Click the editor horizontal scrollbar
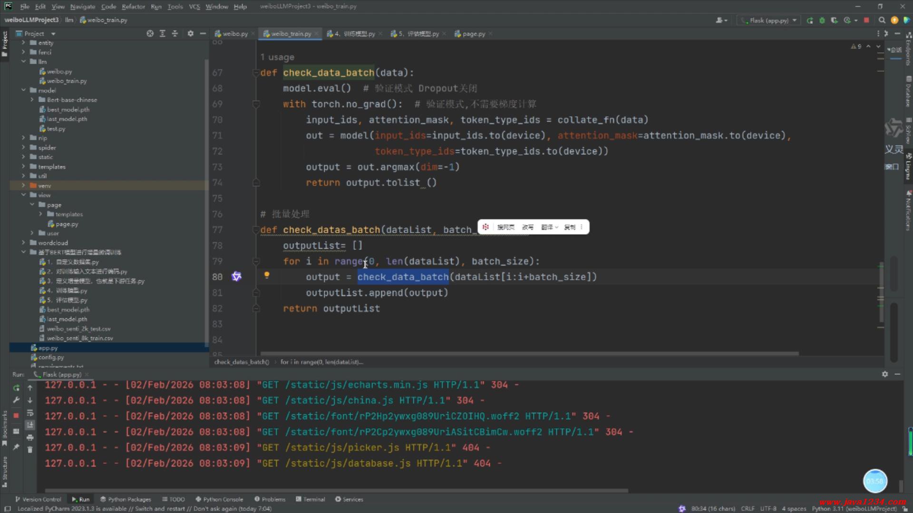The width and height of the screenshot is (913, 513). pos(529,353)
